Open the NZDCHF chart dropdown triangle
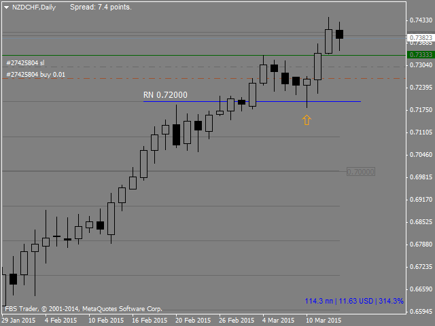The width and height of the screenshot is (435, 326). click(x=6, y=7)
